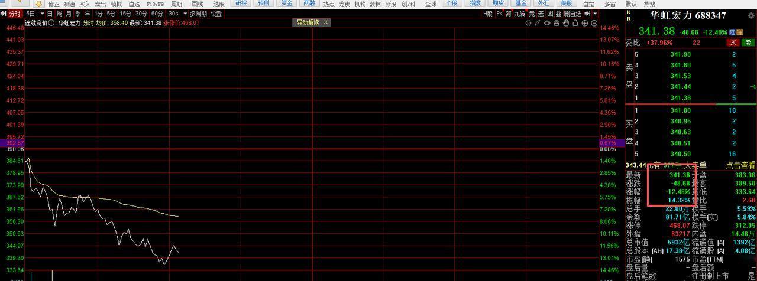
Task: Click the 资金 funds button
Action: [x=287, y=4]
